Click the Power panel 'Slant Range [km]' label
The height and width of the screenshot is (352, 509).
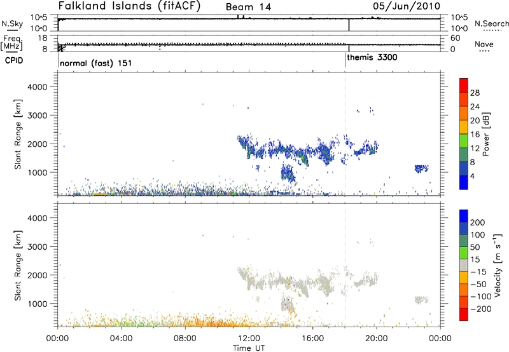coord(18,134)
